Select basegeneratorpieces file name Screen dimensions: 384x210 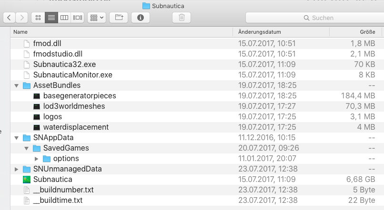pyautogui.click(x=80, y=95)
